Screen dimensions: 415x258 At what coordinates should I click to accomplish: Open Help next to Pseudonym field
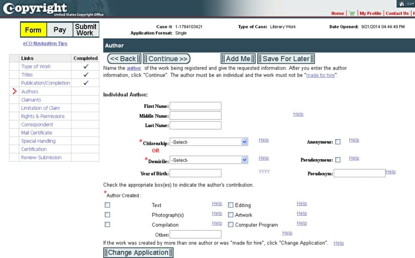click(x=391, y=171)
